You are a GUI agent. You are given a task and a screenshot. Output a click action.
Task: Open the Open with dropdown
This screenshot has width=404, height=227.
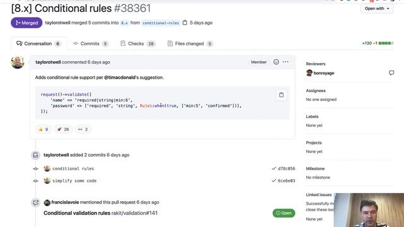(x=377, y=8)
